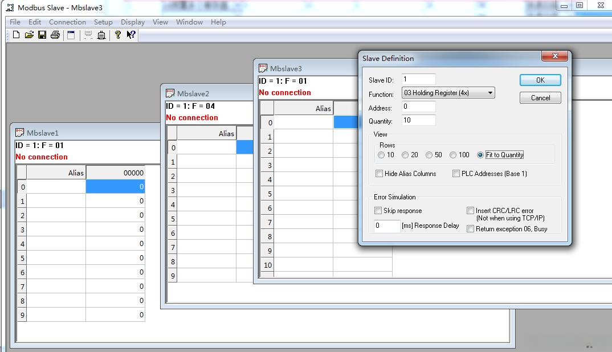Click row header 0 in Mbslave3
Viewport: 612px width, 352px height.
click(267, 122)
